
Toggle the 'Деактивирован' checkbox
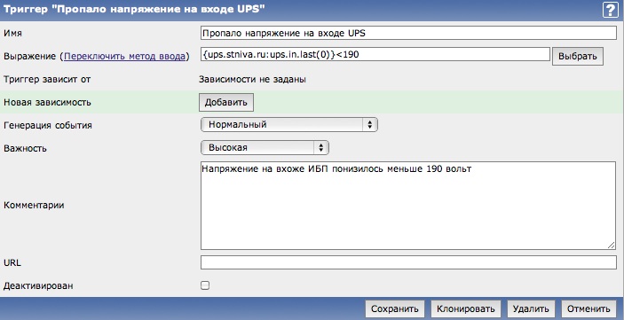pyautogui.click(x=205, y=285)
